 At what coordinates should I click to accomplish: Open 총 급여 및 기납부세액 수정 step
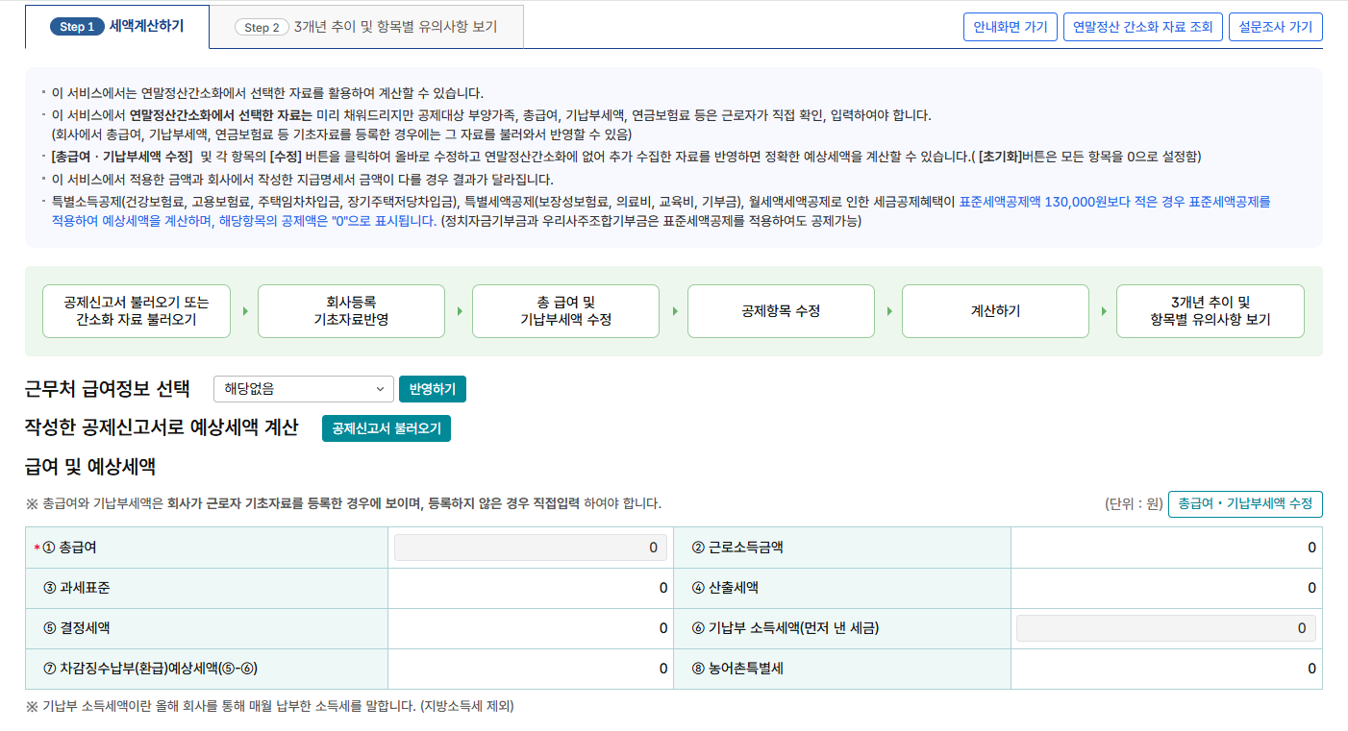point(565,310)
